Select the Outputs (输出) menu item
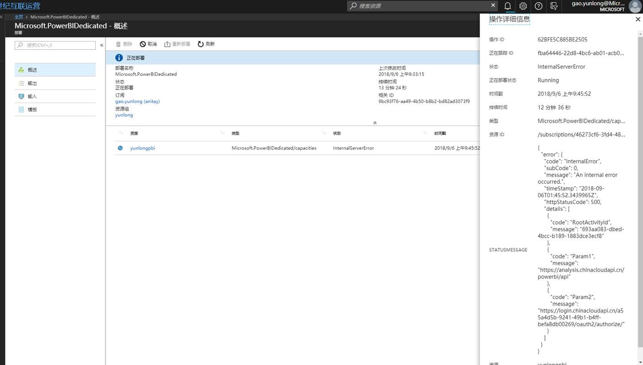The width and height of the screenshot is (643, 365). tap(55, 83)
